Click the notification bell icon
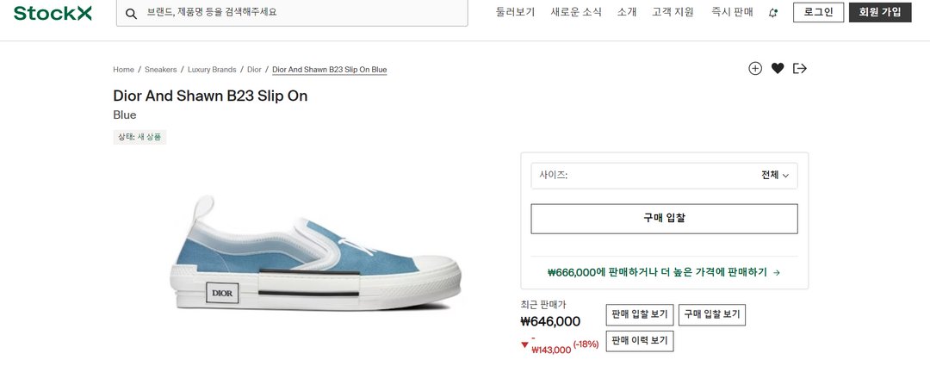Screen dimensions: 930x372 point(773,13)
